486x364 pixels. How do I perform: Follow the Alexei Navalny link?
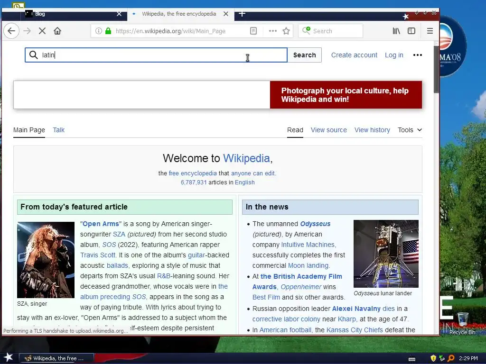click(356, 309)
